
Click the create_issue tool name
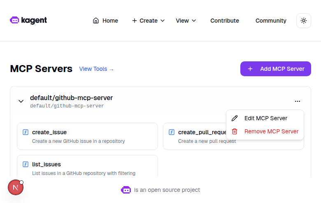pyautogui.click(x=49, y=132)
